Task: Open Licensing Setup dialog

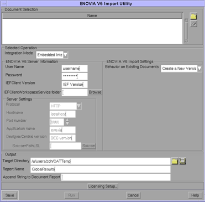Action: coord(103,187)
